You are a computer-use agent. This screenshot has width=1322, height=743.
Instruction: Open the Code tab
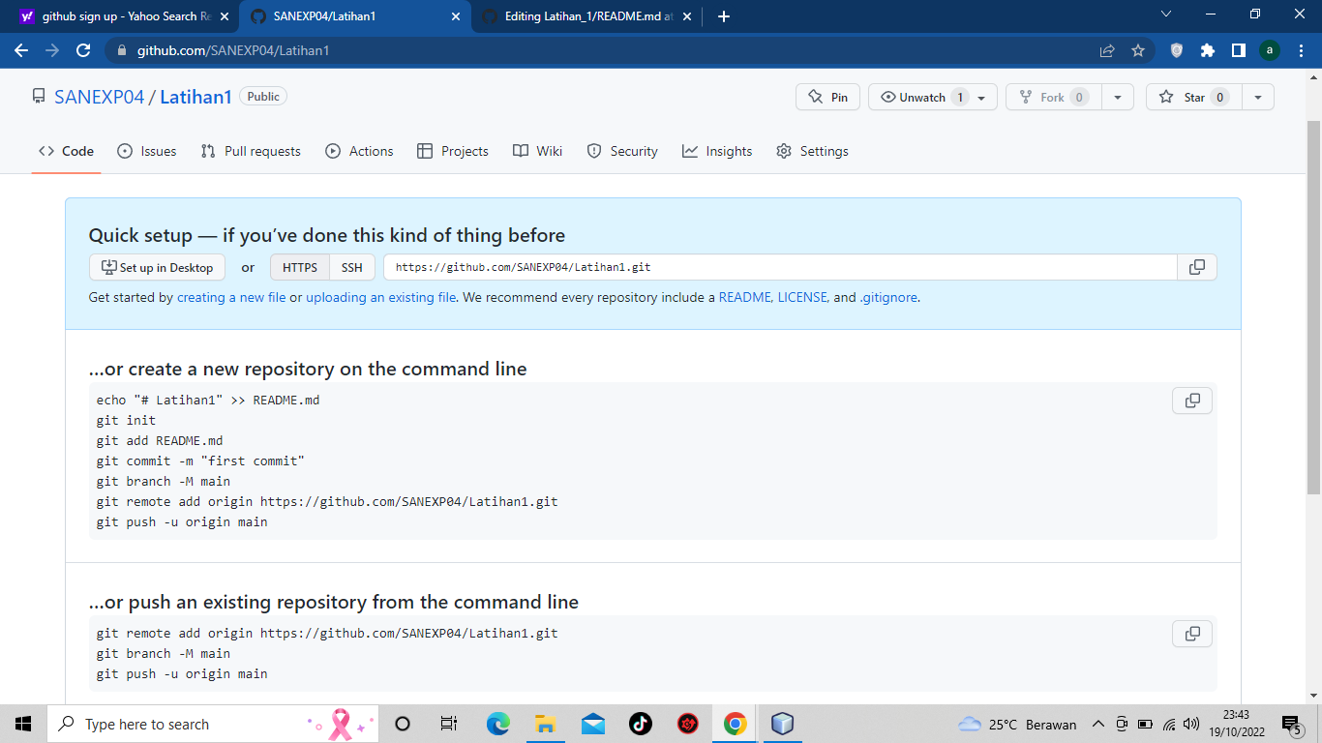(x=66, y=151)
